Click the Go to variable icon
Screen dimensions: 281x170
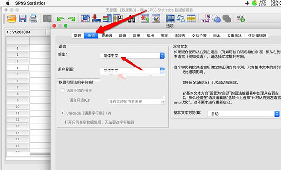tap(96, 18)
